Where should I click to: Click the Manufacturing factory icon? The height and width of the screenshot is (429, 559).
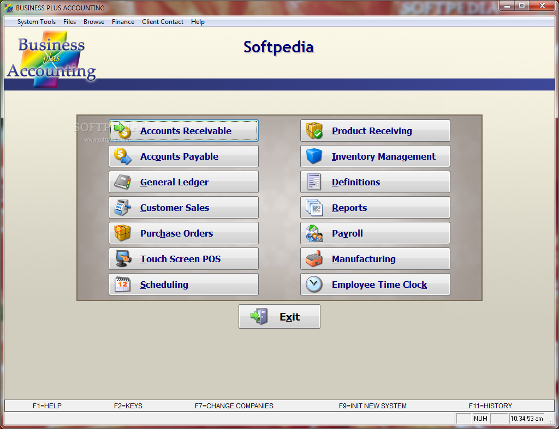click(314, 259)
